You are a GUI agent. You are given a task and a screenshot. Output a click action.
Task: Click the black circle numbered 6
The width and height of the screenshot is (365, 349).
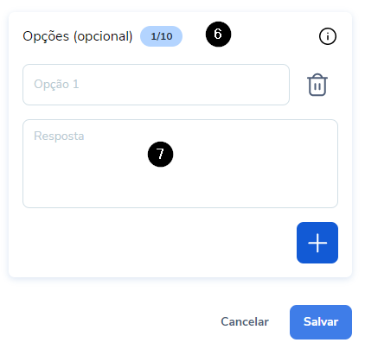point(218,34)
